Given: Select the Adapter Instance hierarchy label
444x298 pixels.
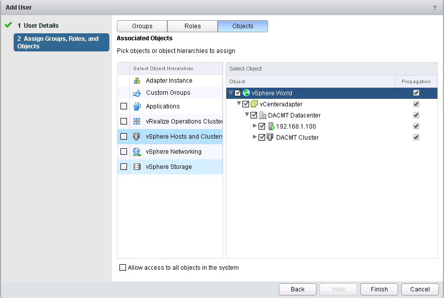Looking at the screenshot, I should [169, 81].
